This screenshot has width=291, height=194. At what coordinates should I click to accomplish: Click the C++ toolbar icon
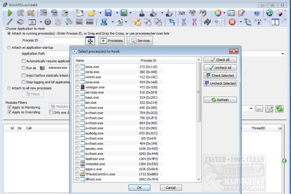tap(258, 22)
